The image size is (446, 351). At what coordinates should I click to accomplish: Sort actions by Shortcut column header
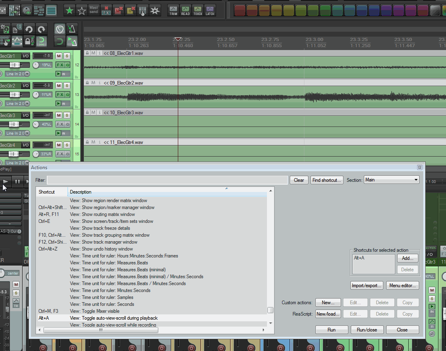[x=52, y=192]
